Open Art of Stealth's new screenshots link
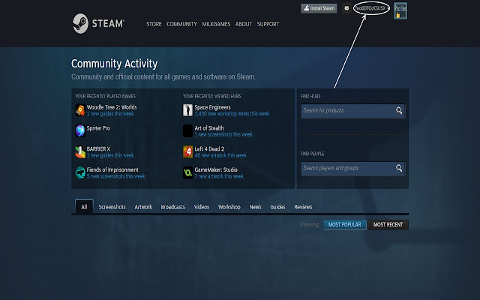Image resolution: width=480 pixels, height=300 pixels. 223,134
